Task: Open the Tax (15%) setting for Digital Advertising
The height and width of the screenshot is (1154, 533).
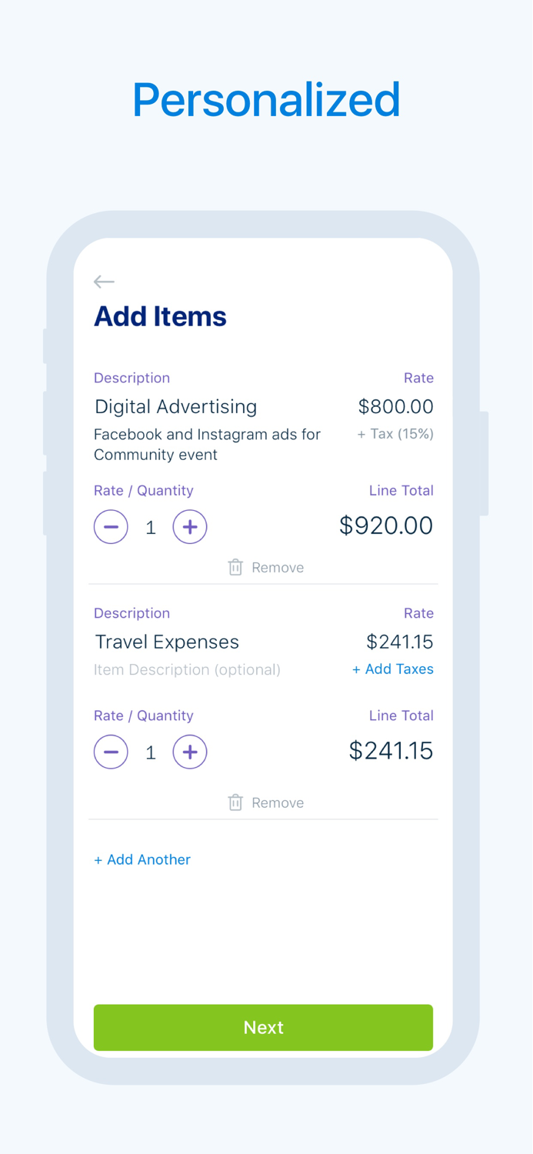Action: click(x=395, y=433)
